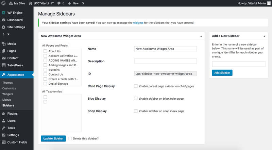Collapse the New Awesome Widget Area panel
The height and width of the screenshot is (150, 272).
pos(201,36)
